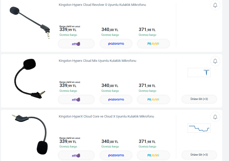The width and height of the screenshot is (229, 161).
Task: Open PttAVM offer for Cloud Core microphone
Action: click(153, 155)
